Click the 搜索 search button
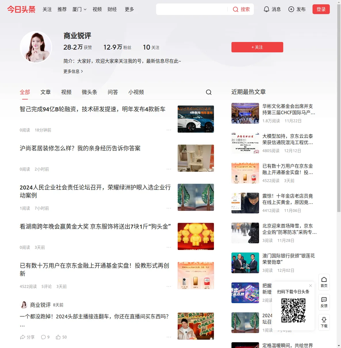Screen dimensions: 341x348 point(242,9)
